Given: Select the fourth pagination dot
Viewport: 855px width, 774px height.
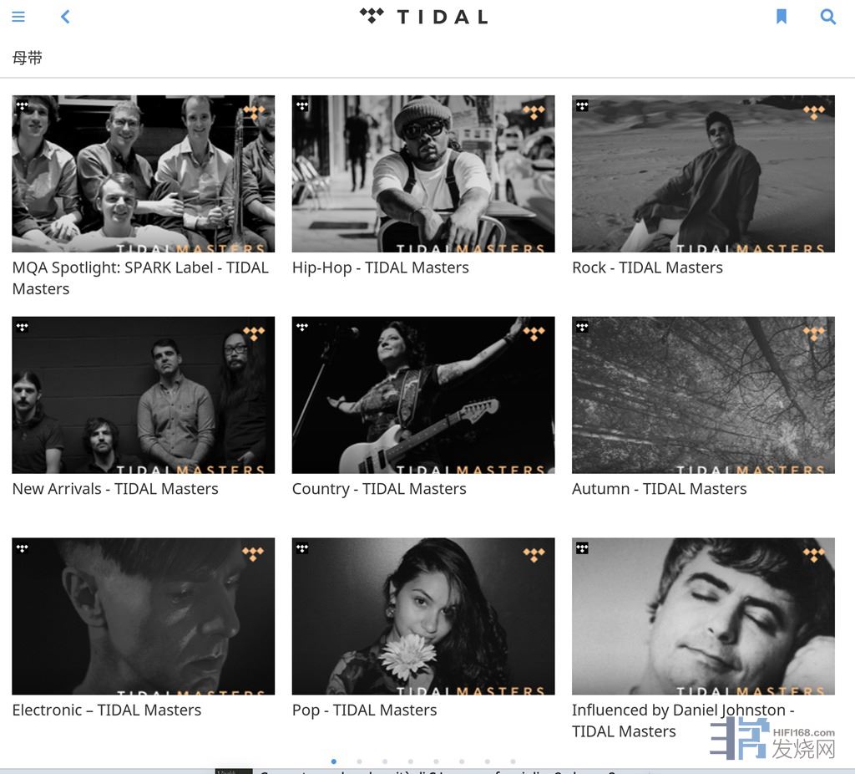Looking at the screenshot, I should (x=411, y=761).
